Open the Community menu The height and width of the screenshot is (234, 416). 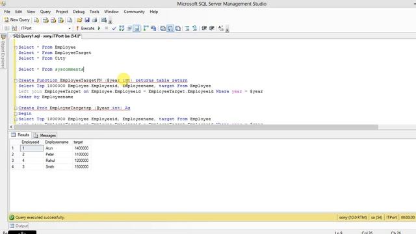pyautogui.click(x=134, y=12)
